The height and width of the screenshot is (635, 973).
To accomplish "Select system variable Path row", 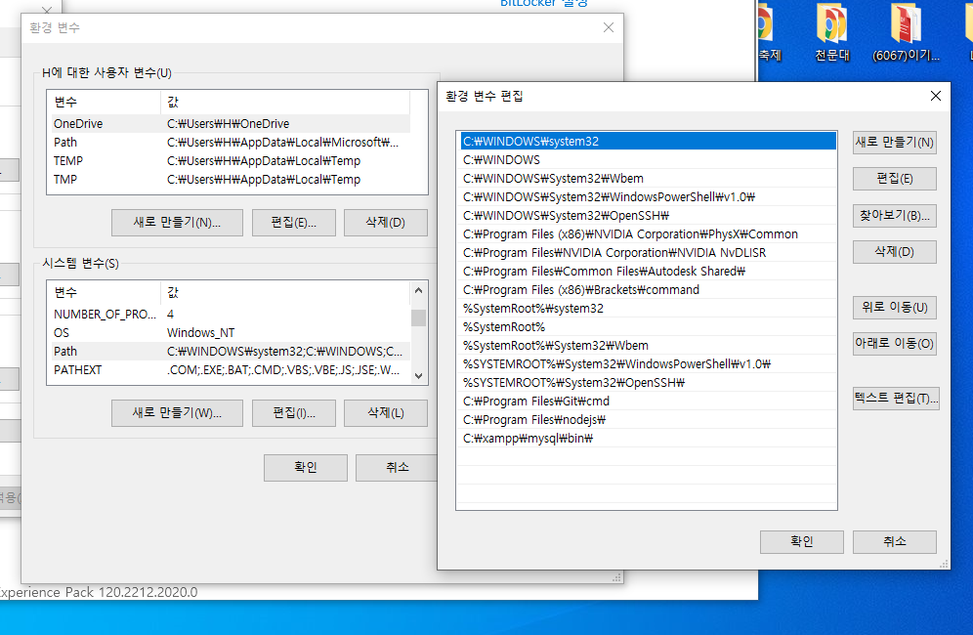I will (230, 352).
